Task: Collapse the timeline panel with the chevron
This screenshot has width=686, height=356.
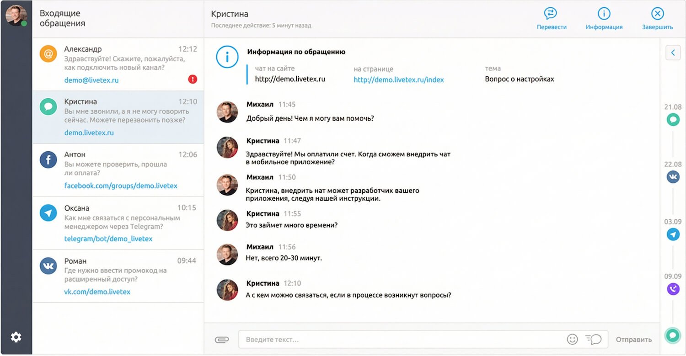Action: point(673,53)
